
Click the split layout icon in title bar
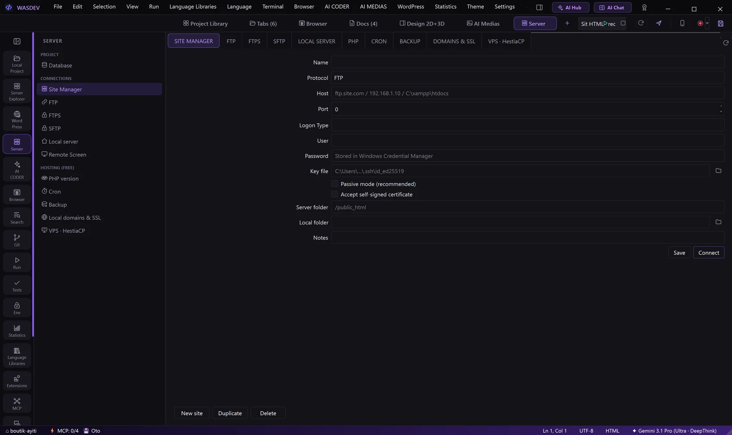[x=539, y=7]
